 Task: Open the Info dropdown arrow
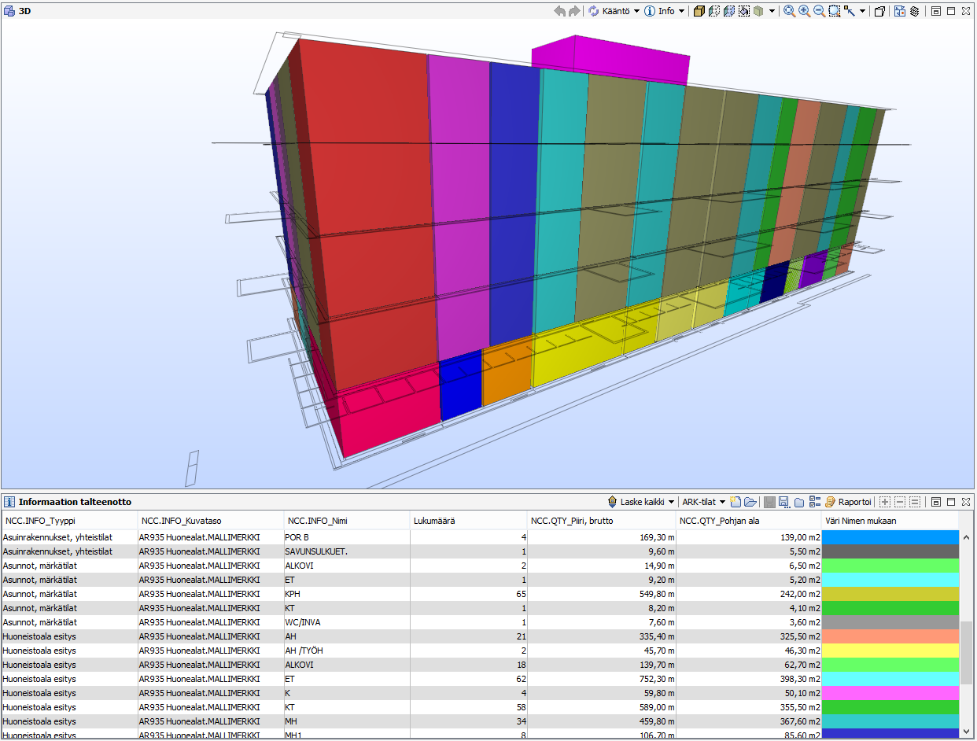click(x=681, y=11)
